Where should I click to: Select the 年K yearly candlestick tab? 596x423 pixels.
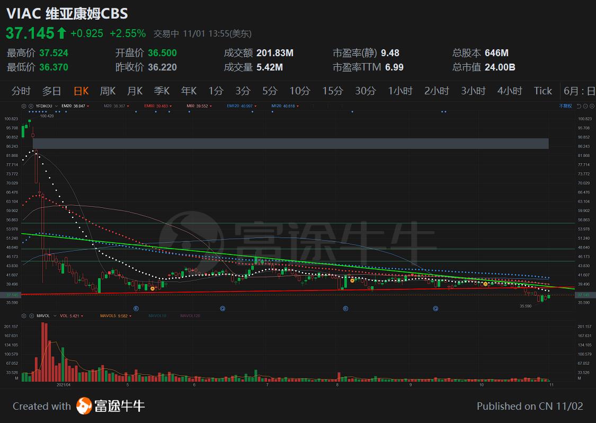189,91
